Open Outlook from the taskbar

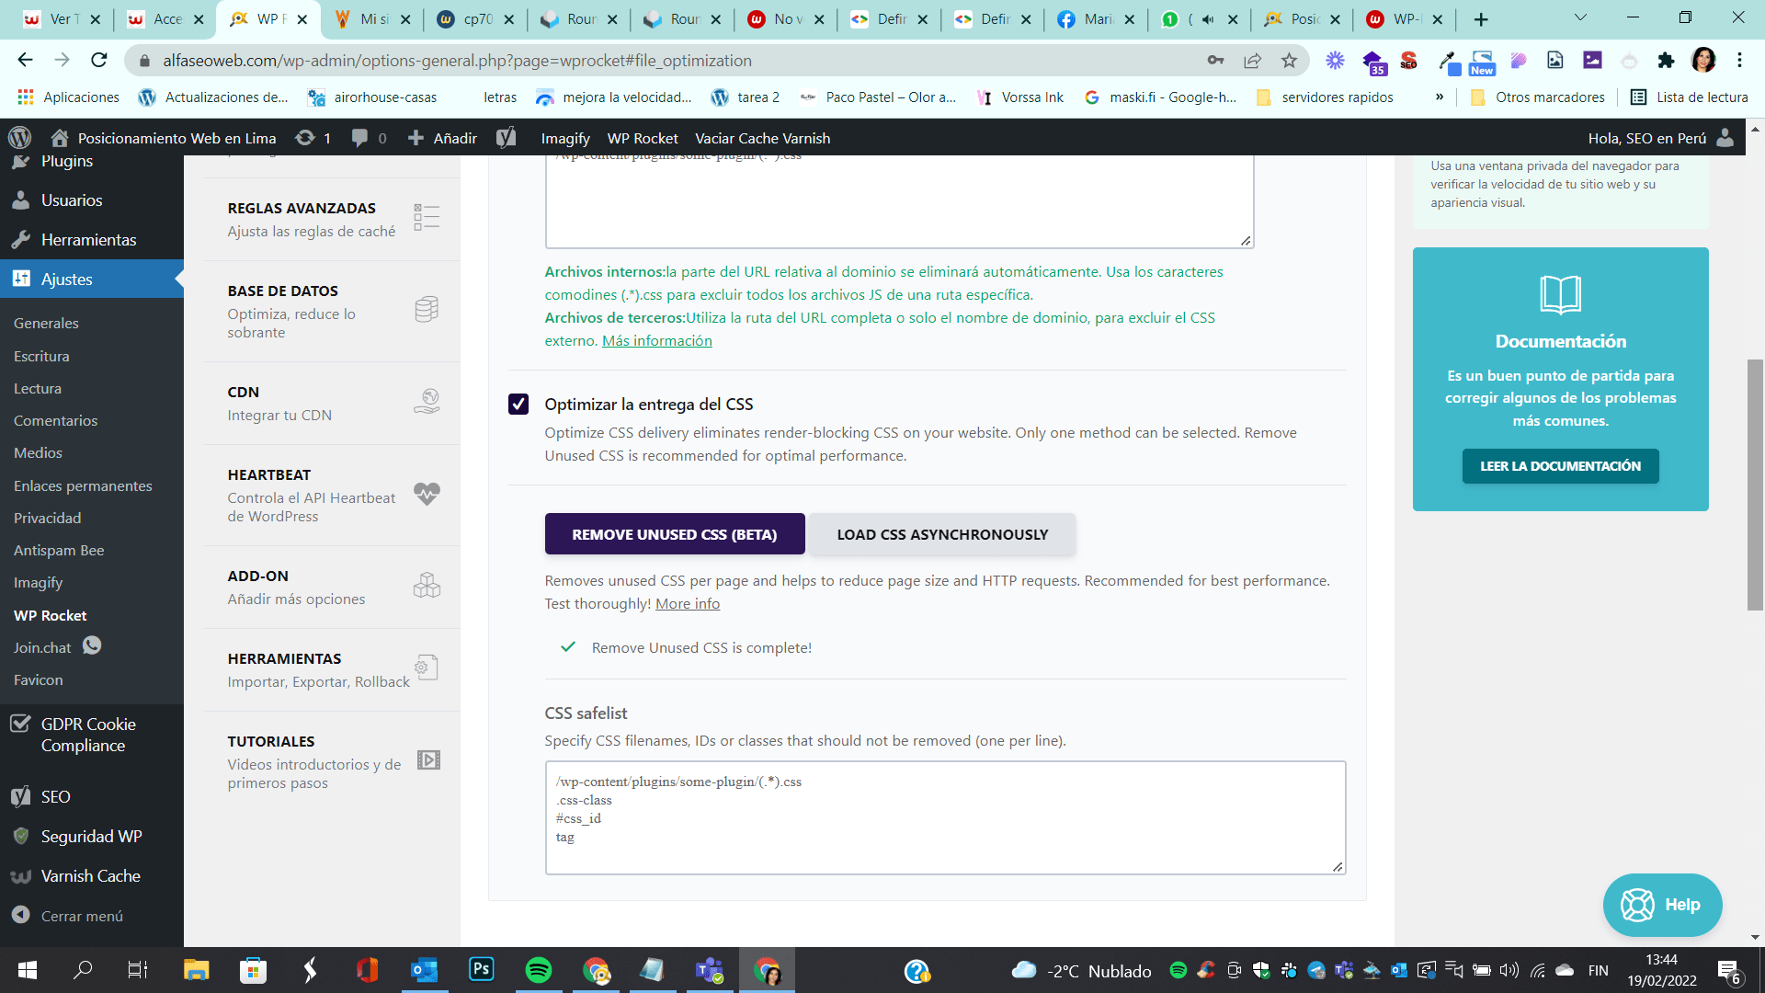tap(424, 970)
